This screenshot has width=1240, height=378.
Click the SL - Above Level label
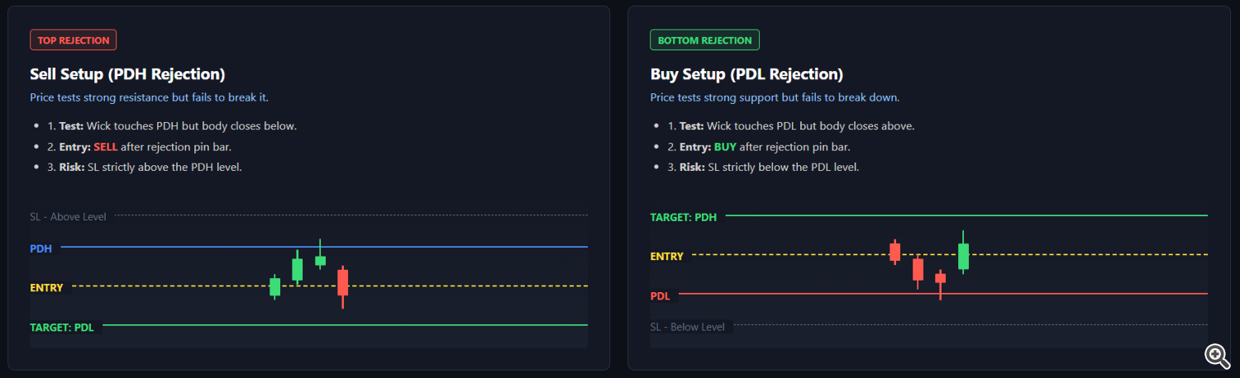click(x=68, y=216)
